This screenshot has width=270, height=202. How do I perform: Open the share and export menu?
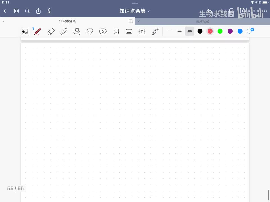pyautogui.click(x=39, y=11)
